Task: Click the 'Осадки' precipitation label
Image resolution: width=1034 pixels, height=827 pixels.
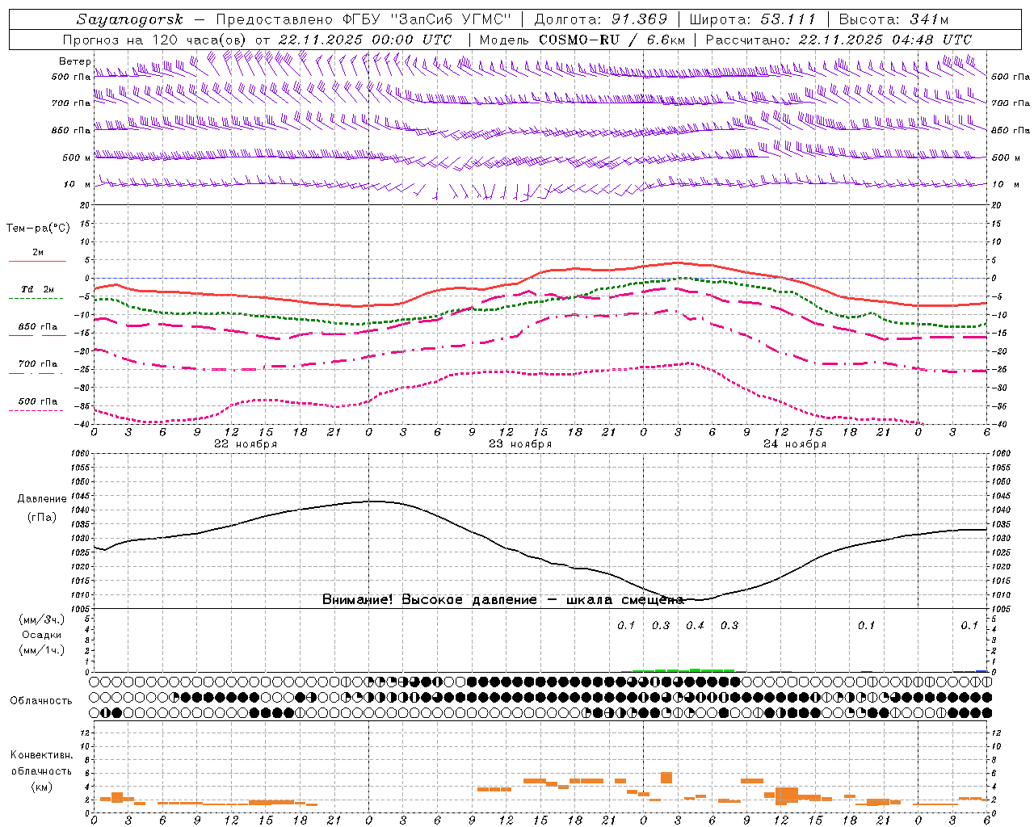Action: tap(42, 635)
